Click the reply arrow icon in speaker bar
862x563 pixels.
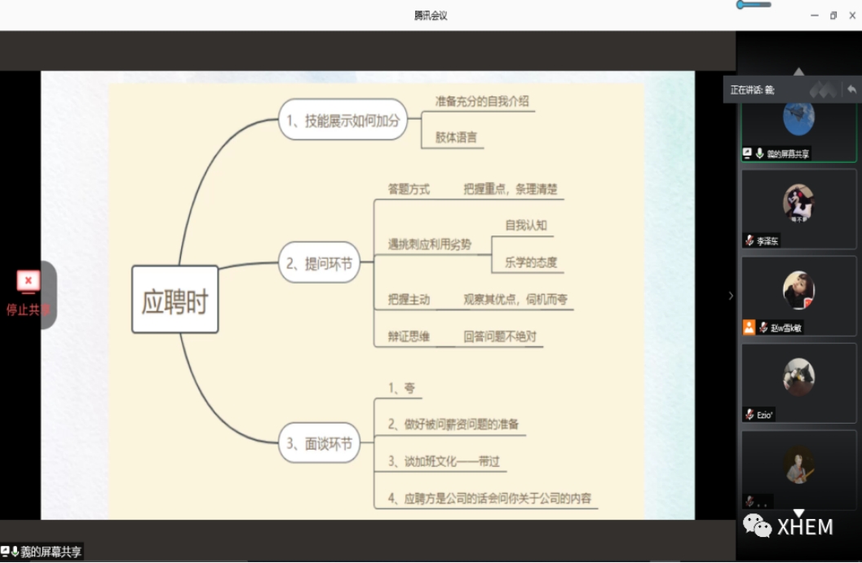(x=851, y=90)
